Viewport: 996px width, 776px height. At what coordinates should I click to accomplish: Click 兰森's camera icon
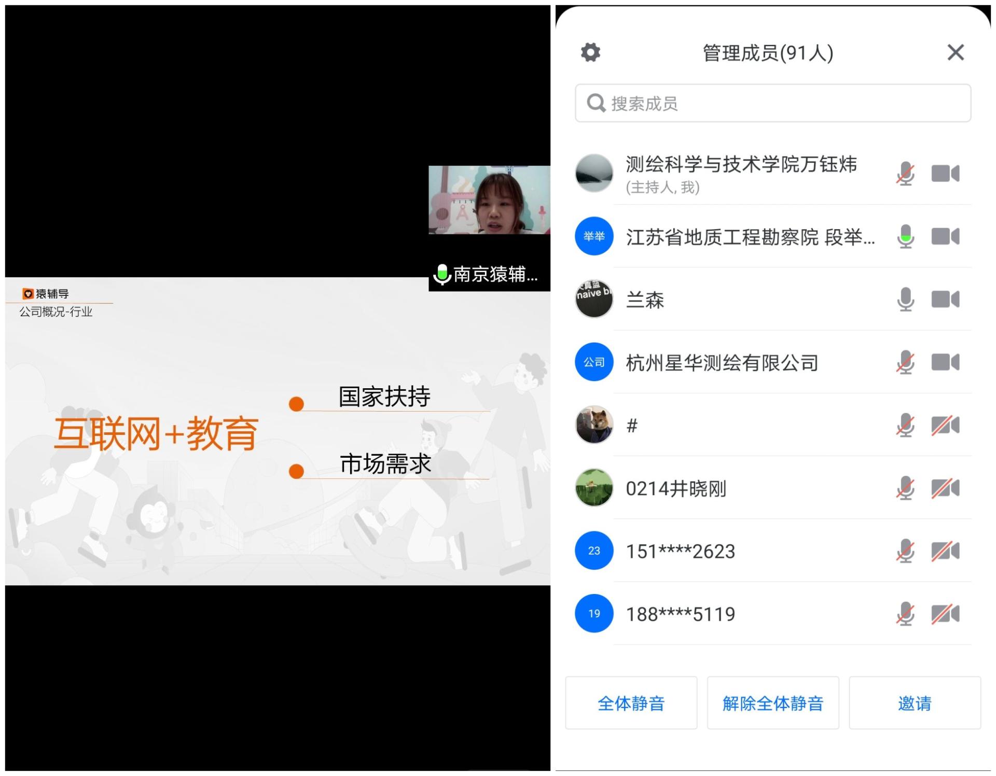(945, 300)
